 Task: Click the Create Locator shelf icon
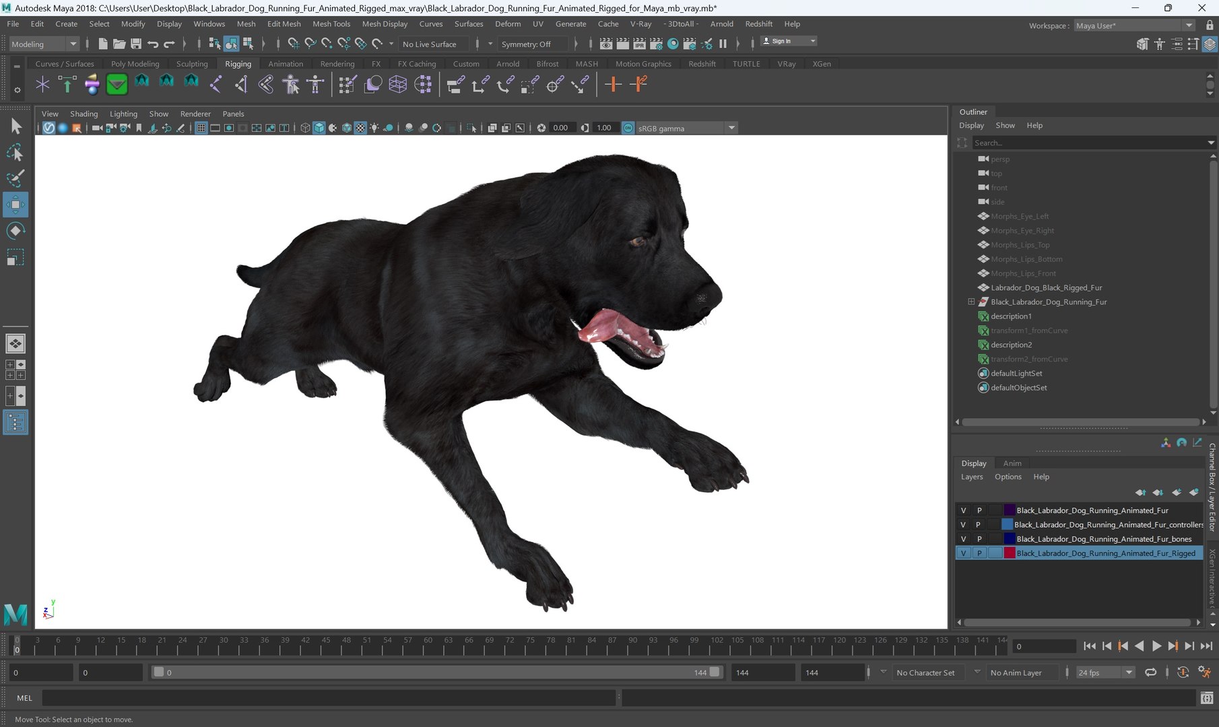coord(42,84)
